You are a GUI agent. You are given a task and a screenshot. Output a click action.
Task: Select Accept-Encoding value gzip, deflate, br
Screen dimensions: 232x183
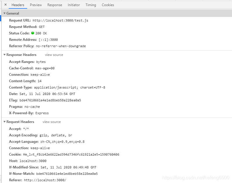(x=56, y=135)
